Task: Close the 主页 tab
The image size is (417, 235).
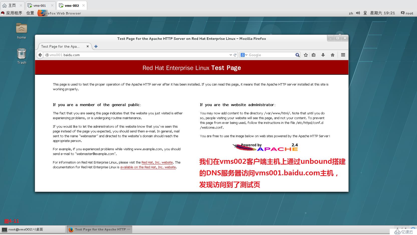Action: click(x=21, y=5)
